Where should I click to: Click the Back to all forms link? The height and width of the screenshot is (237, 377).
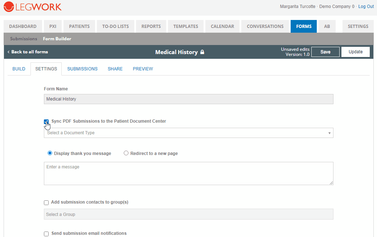(x=28, y=52)
